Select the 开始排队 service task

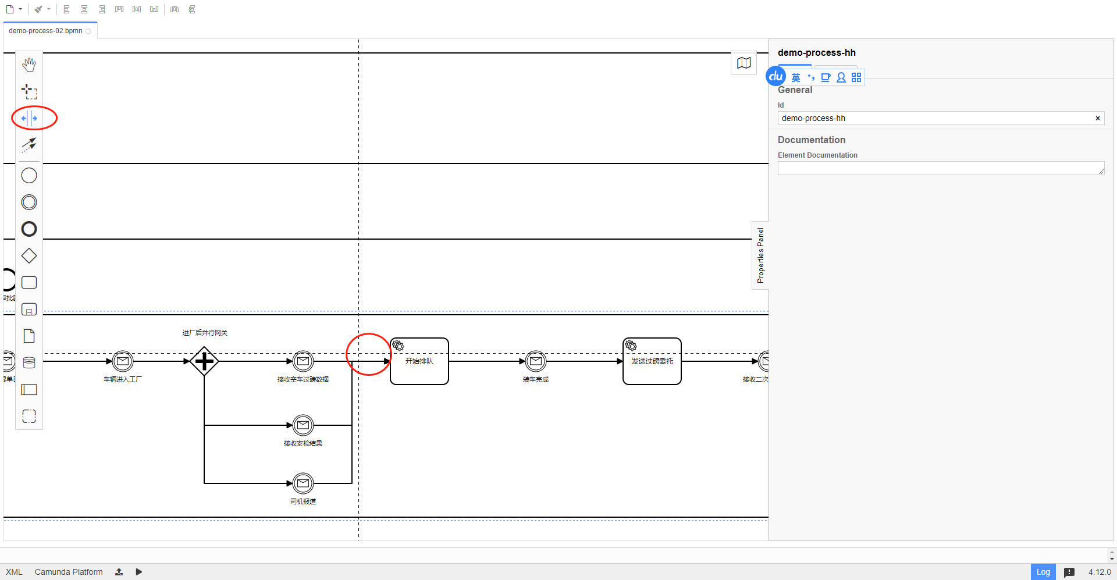(419, 361)
